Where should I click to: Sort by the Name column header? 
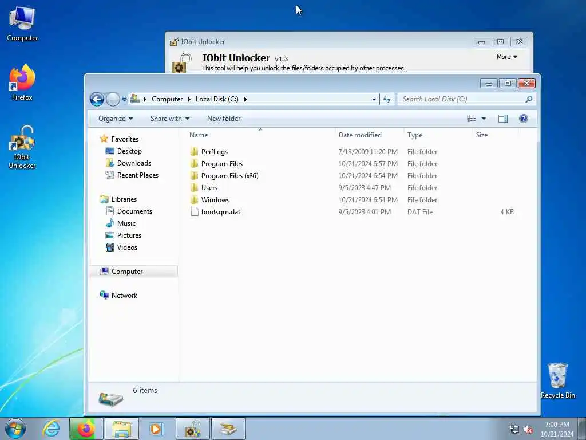pyautogui.click(x=199, y=135)
